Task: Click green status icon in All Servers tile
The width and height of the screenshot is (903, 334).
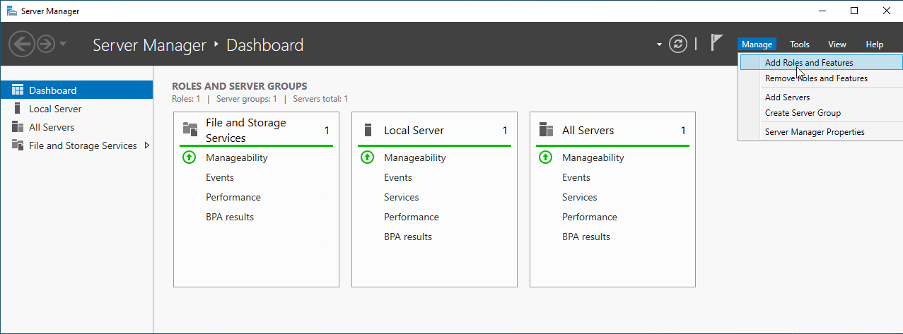Action: [x=545, y=157]
